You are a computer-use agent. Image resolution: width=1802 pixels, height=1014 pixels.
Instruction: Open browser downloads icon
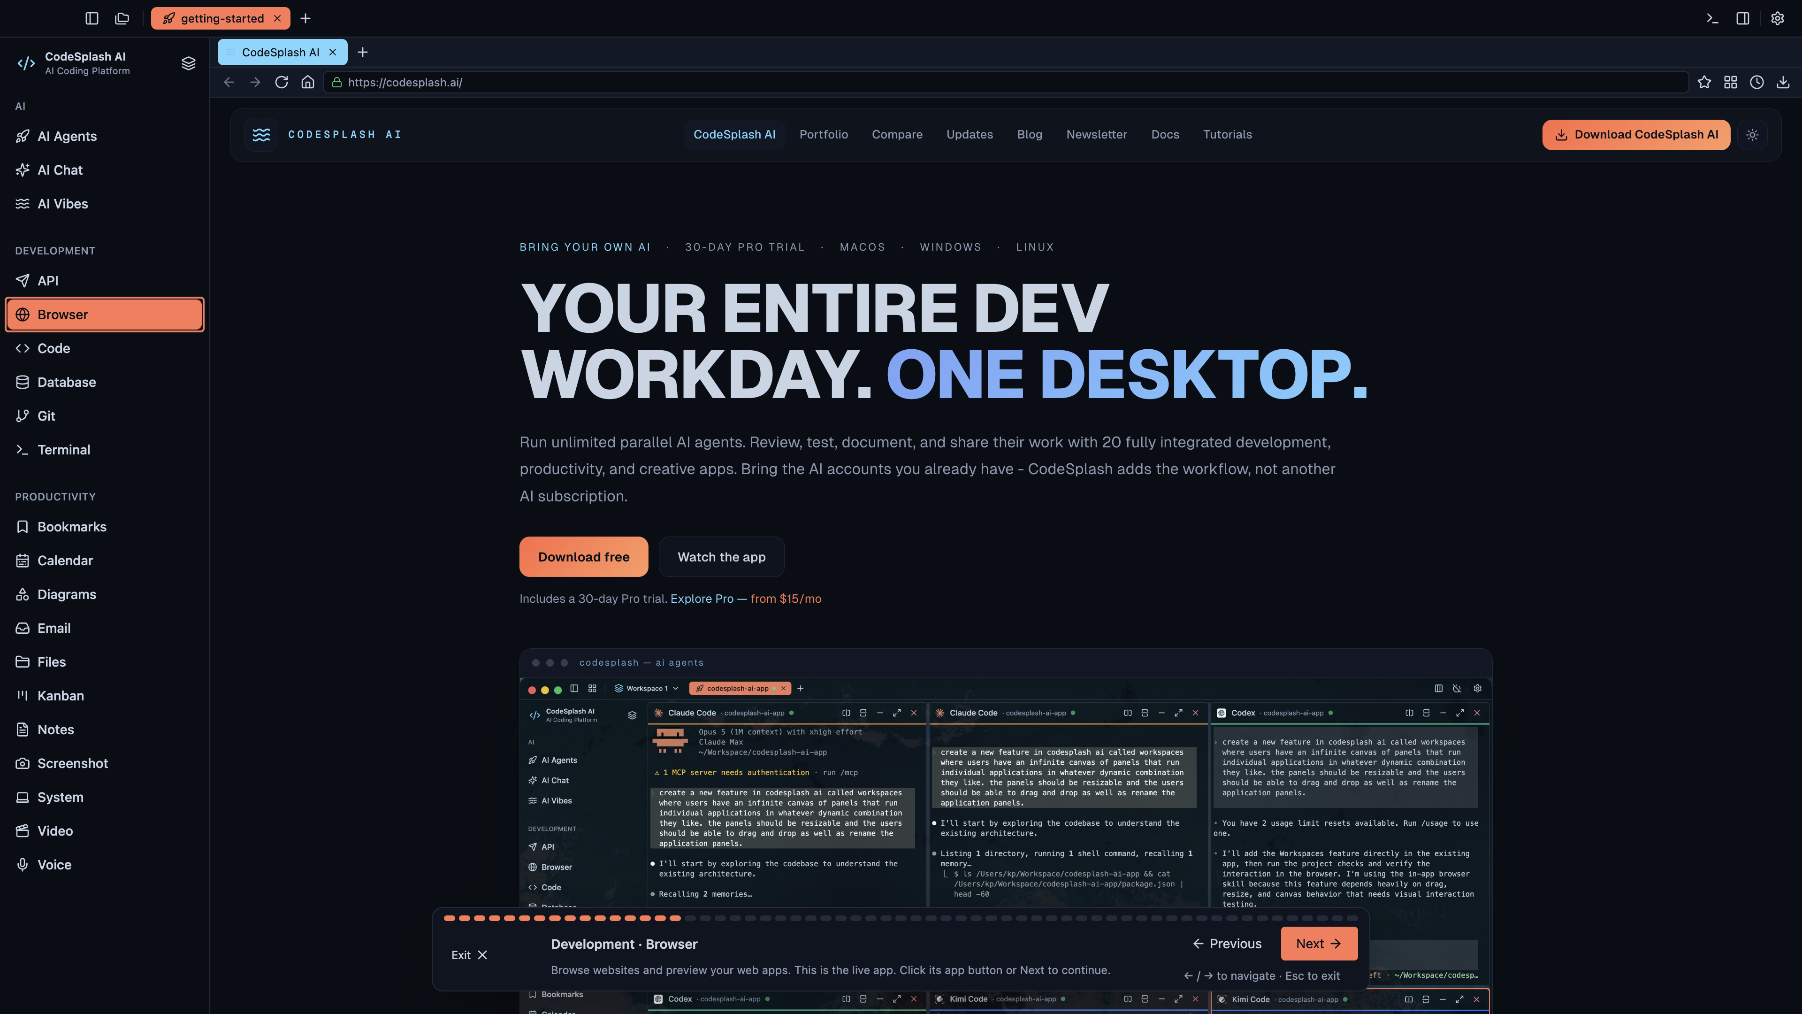tap(1783, 82)
